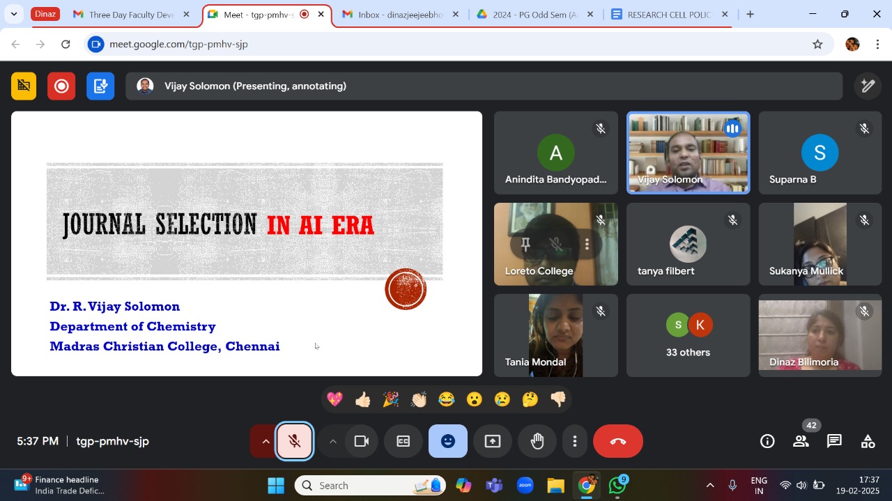892x501 pixels.
Task: Unmute the microphone
Action: 295,441
